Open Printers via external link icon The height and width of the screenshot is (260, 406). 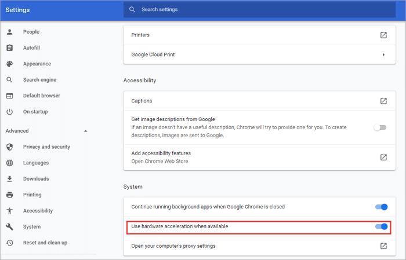(x=383, y=35)
